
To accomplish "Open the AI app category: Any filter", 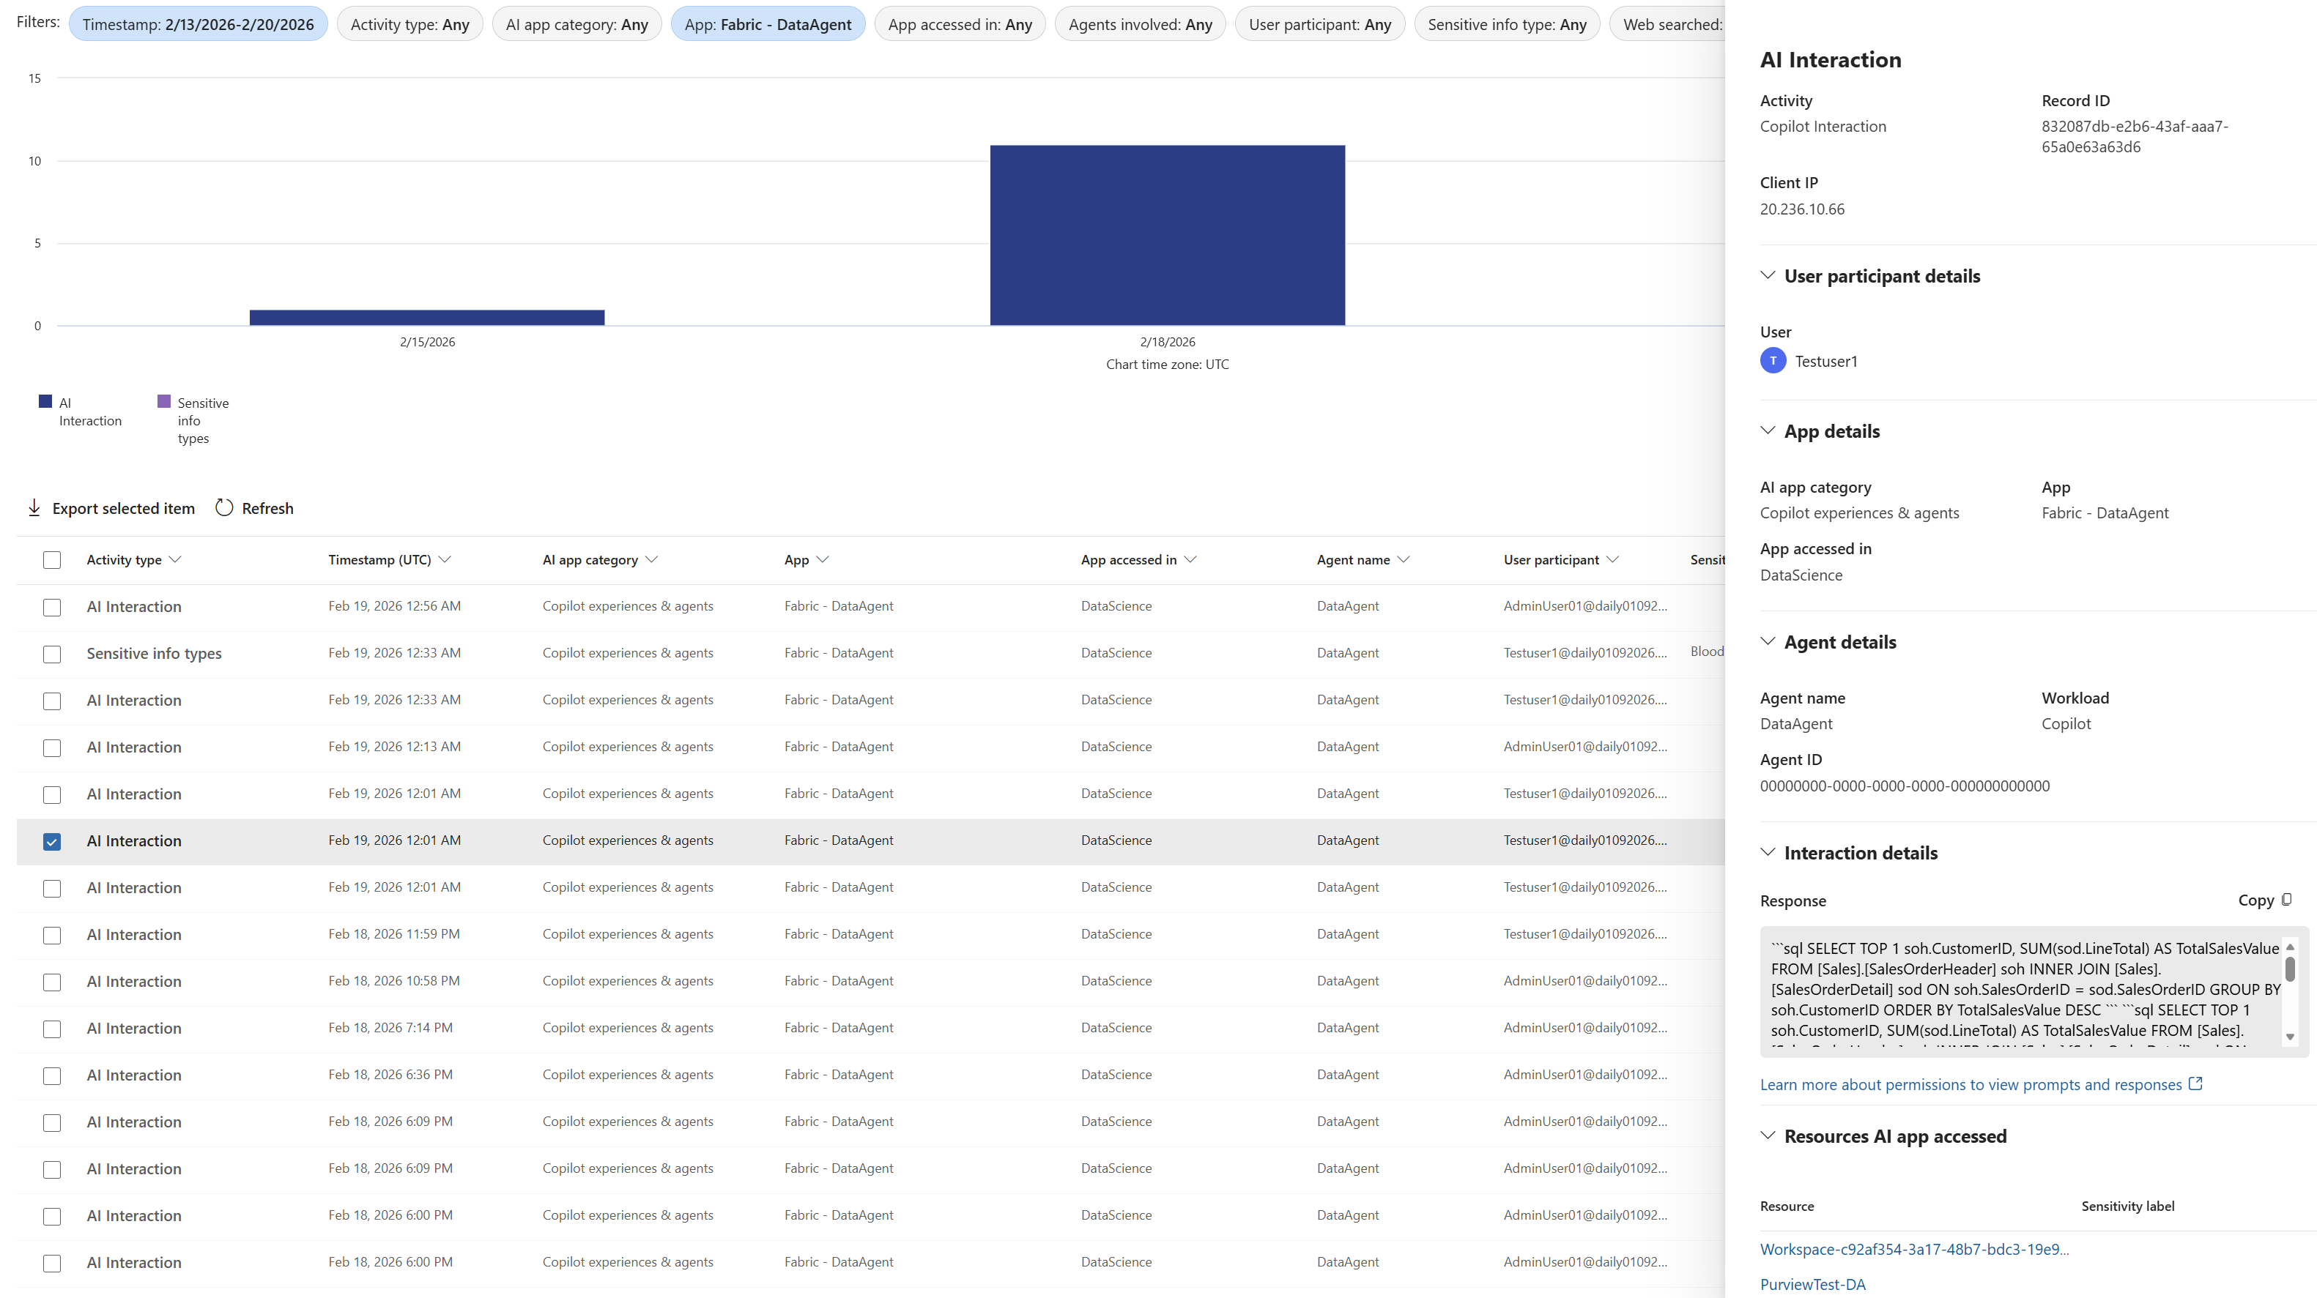I will click(577, 24).
